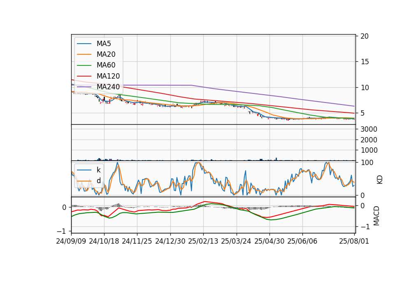The image size is (395, 284).
Task: Click the 25/06/06 date label
Action: pyautogui.click(x=302, y=241)
